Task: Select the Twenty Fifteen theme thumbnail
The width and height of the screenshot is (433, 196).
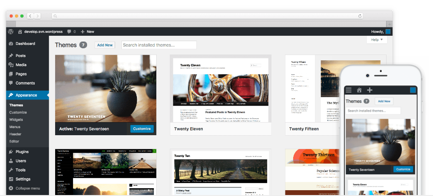Action: (312, 88)
